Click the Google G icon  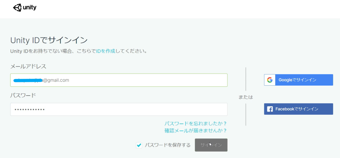(270, 80)
